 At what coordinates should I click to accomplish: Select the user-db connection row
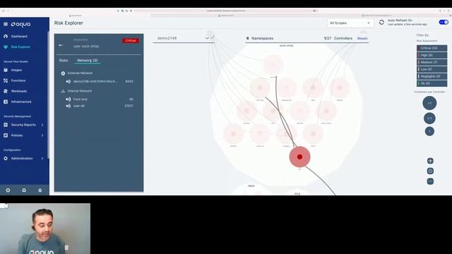100,106
